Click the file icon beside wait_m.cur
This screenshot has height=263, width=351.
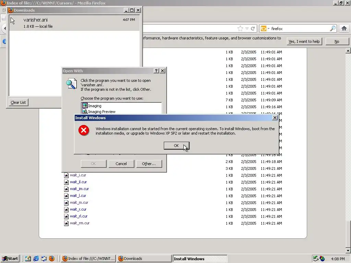tap(66, 203)
